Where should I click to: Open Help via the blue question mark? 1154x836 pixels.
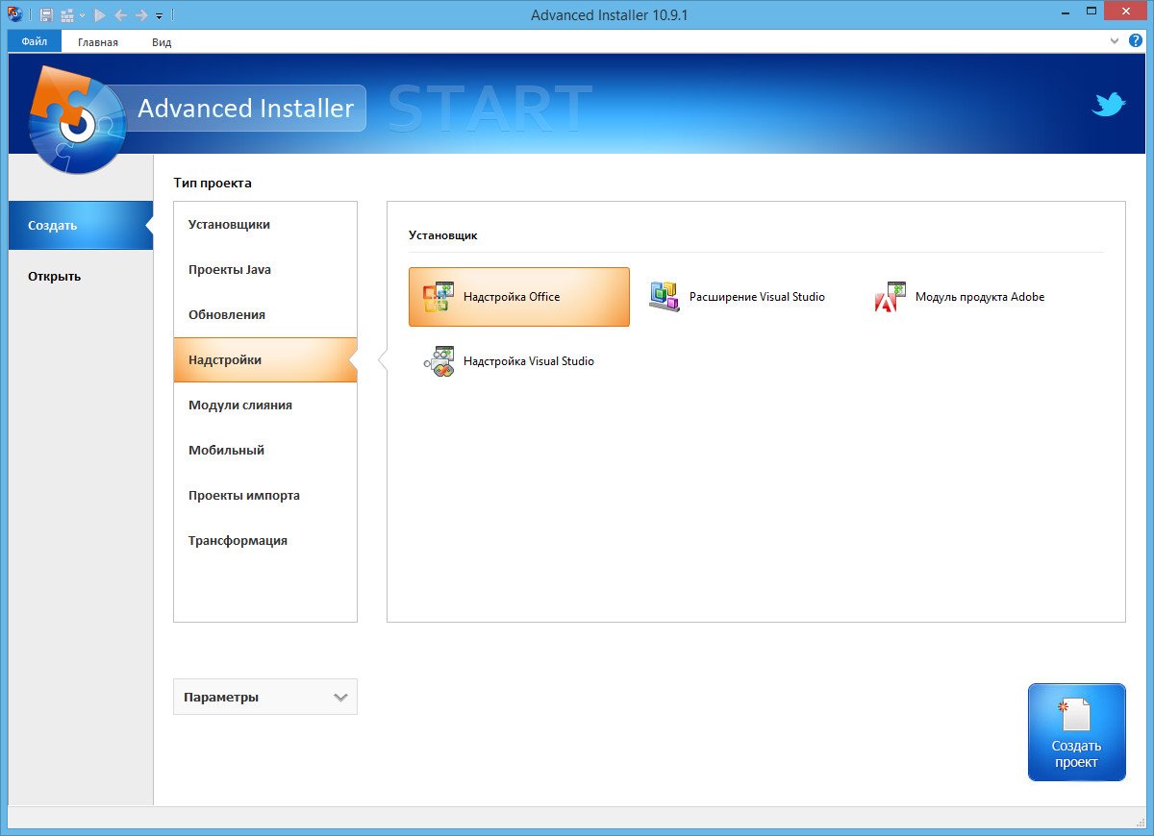coord(1134,40)
